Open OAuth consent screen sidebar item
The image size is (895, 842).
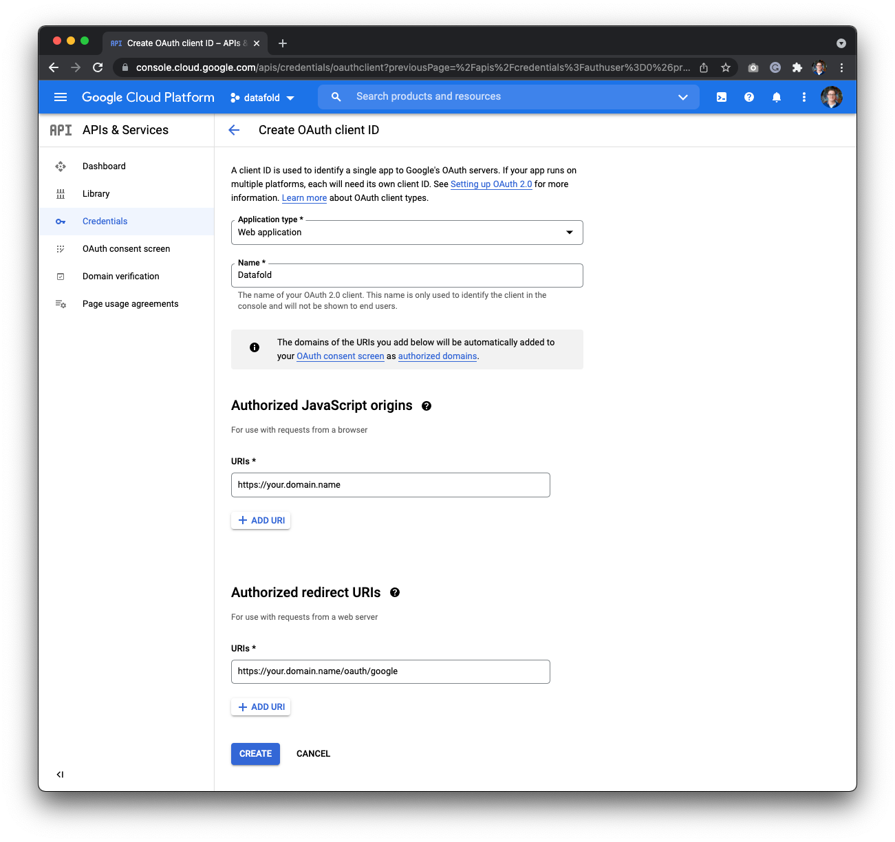[126, 249]
